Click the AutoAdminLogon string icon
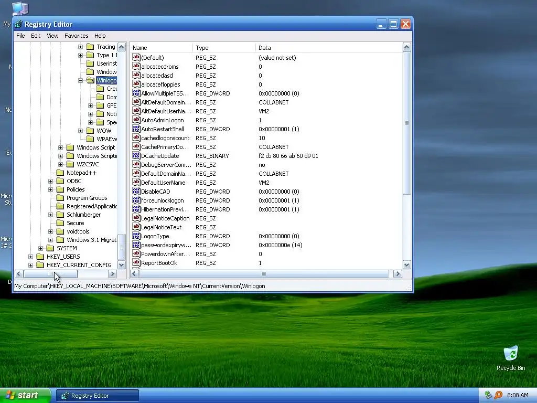 (136, 120)
